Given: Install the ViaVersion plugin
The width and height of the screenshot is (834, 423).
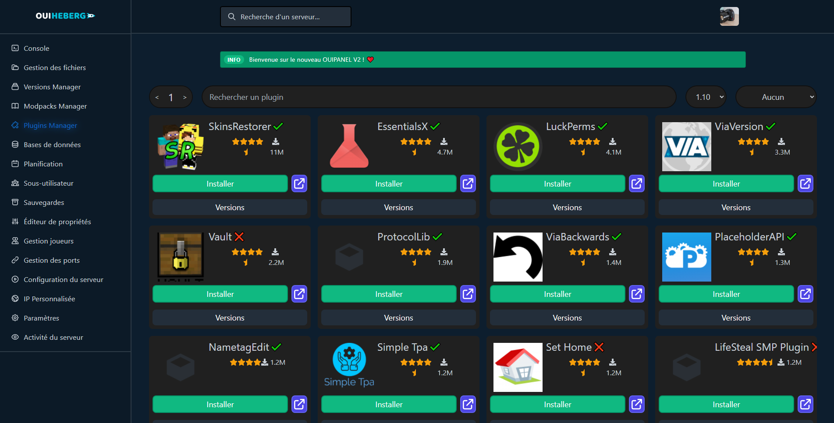Looking at the screenshot, I should [x=726, y=183].
